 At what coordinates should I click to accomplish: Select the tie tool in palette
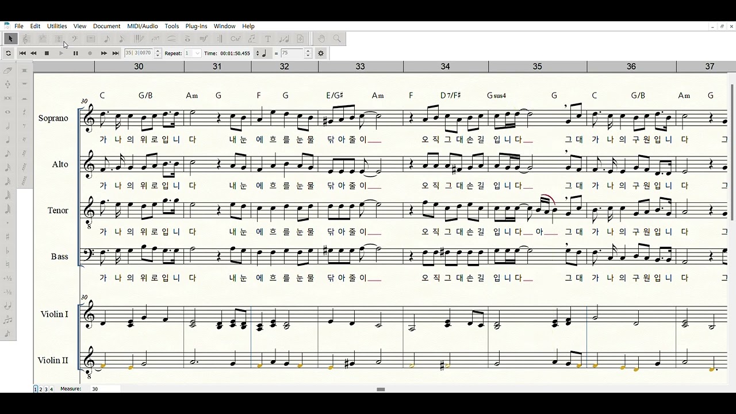tap(7, 306)
